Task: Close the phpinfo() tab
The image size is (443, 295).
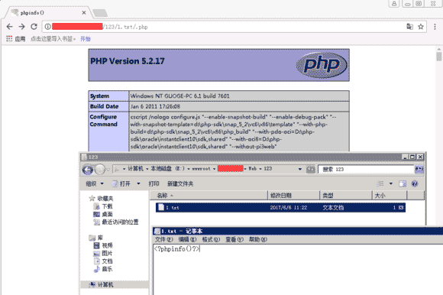Action: (84, 13)
